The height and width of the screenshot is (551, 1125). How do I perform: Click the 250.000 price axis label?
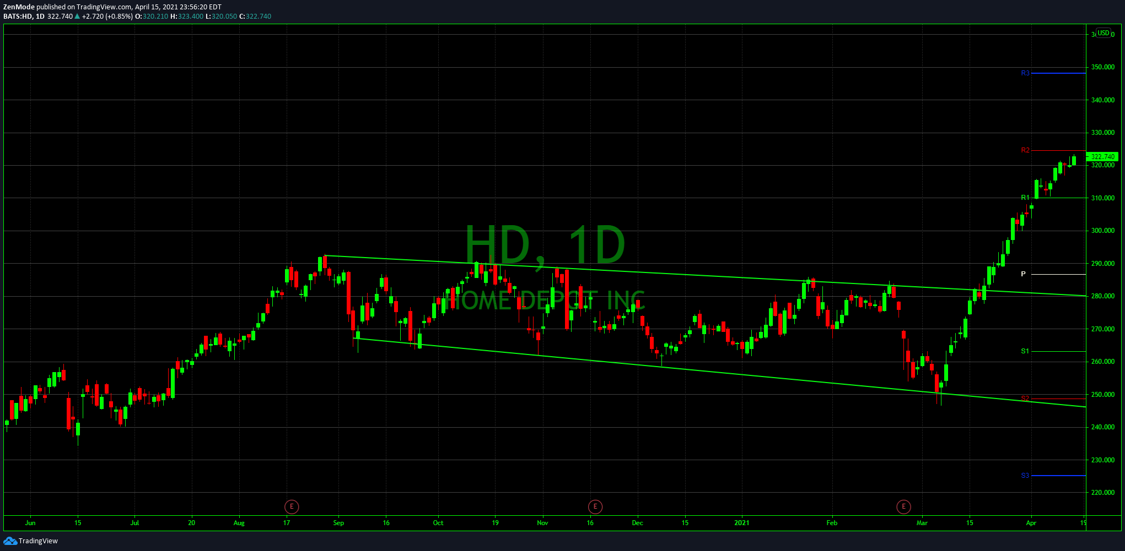pos(1103,395)
